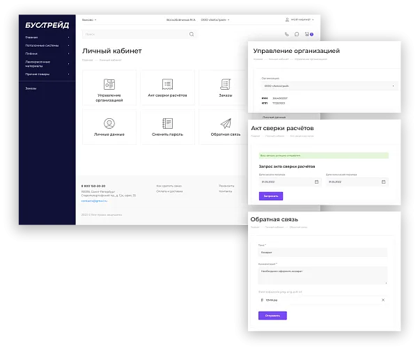Click Главная breadcrumb in Управление организацией panel
The height and width of the screenshot is (350, 418).
pyautogui.click(x=258, y=59)
